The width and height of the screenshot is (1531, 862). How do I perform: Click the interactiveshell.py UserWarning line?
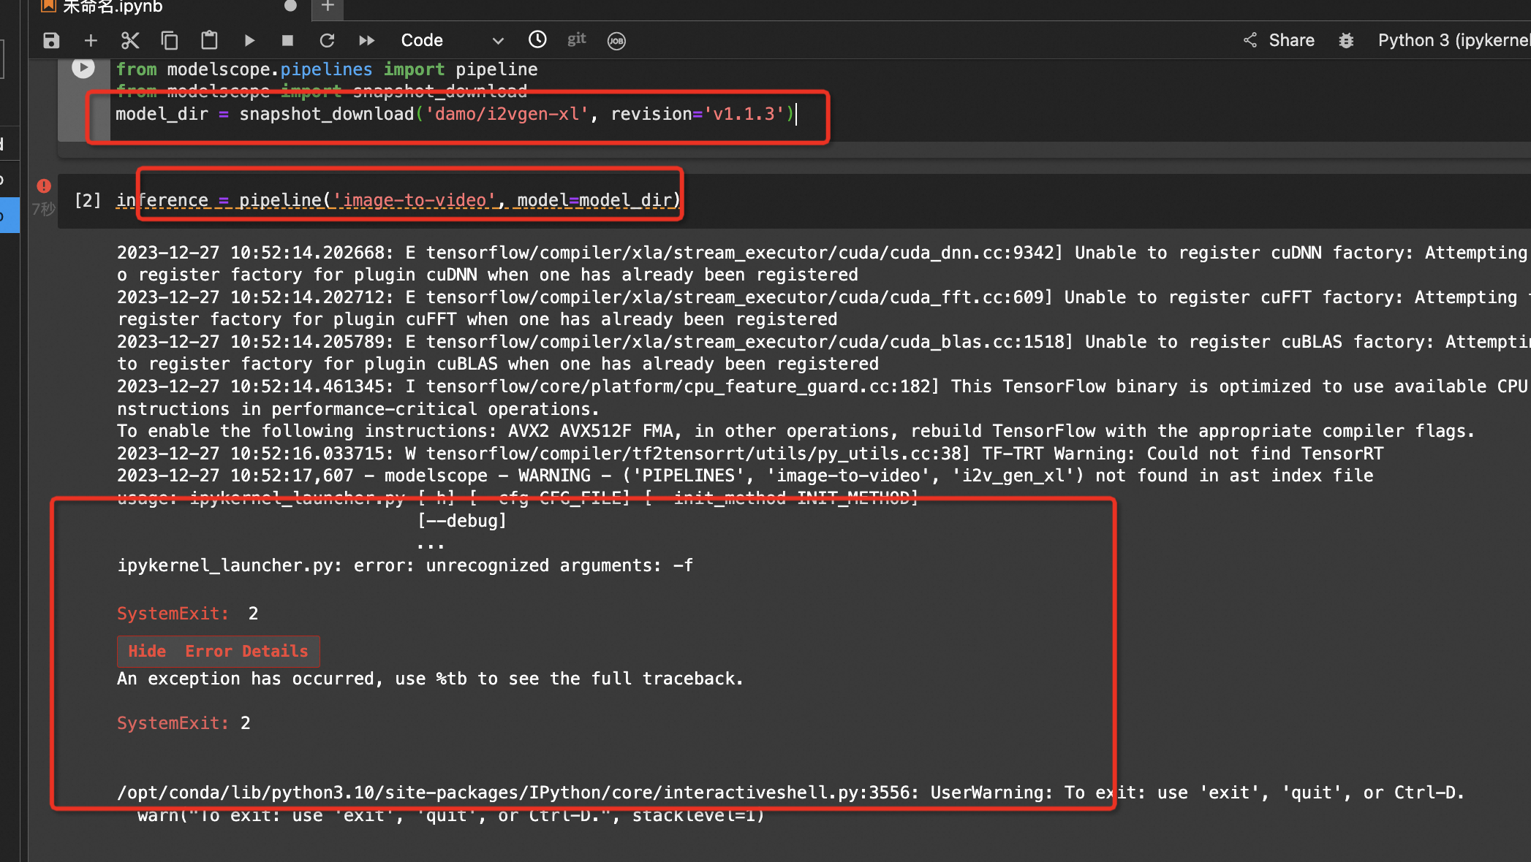[x=790, y=793]
